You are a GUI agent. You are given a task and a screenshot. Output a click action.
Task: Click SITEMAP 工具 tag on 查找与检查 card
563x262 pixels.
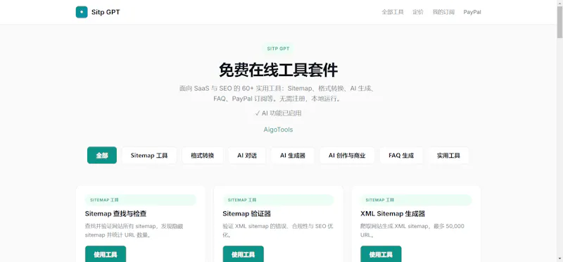click(140, 200)
